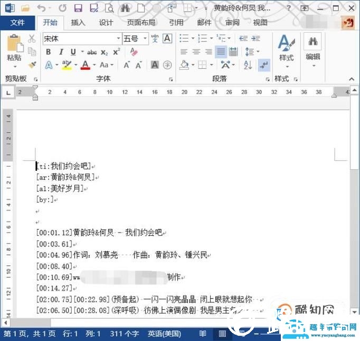Click the 英语(美国) language indicator

point(164,334)
